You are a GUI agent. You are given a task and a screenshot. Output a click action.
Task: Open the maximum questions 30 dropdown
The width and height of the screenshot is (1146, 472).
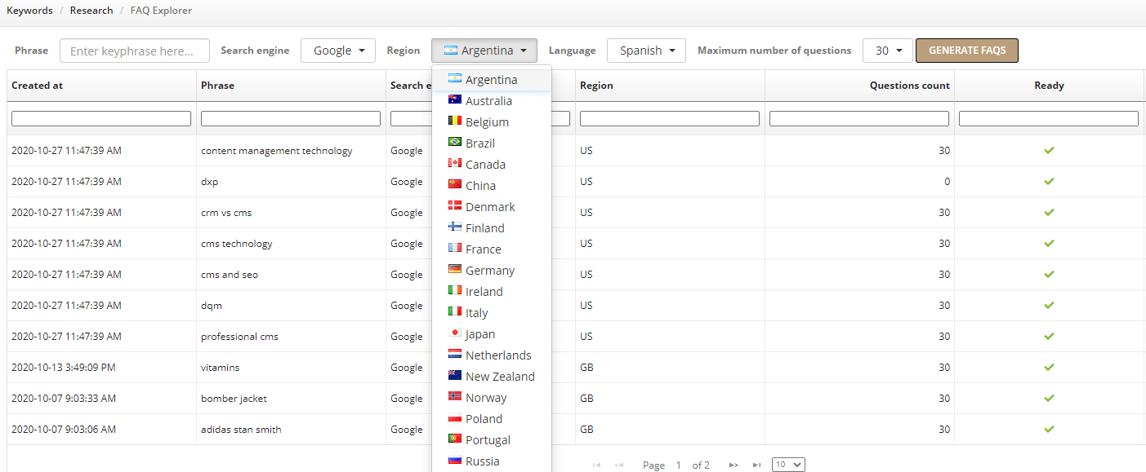[x=888, y=51]
